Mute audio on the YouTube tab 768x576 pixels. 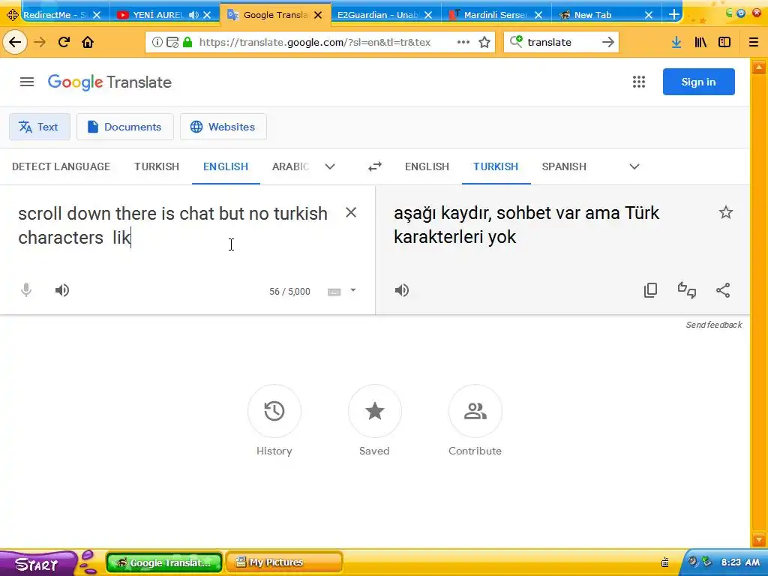click(194, 15)
